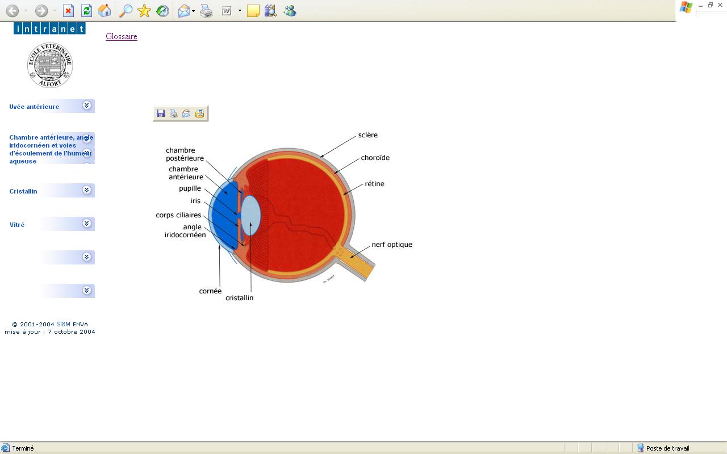Click the 'chambre antérieure' diagram label
The height and width of the screenshot is (454, 727).
tap(186, 173)
